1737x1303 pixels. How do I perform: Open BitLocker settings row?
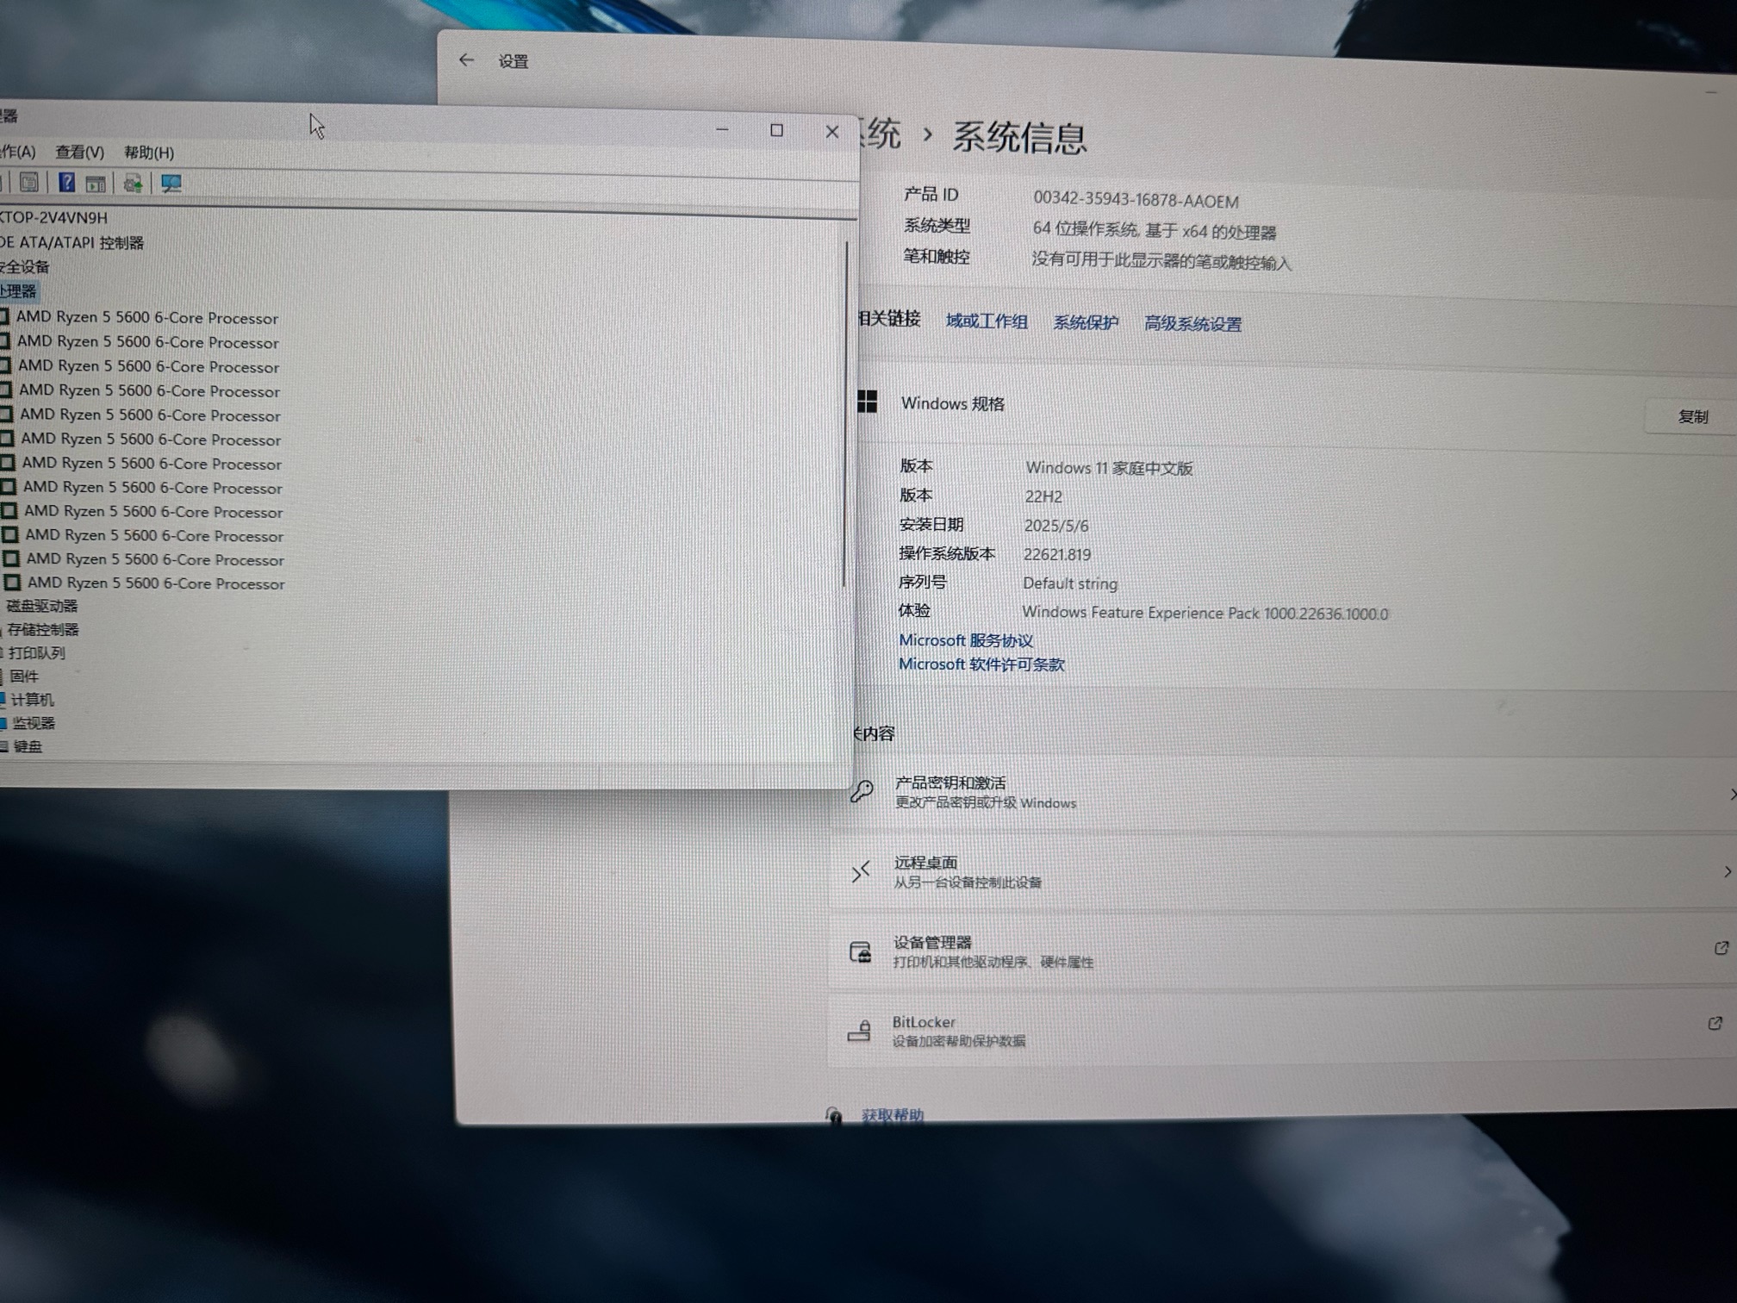tap(1284, 1029)
